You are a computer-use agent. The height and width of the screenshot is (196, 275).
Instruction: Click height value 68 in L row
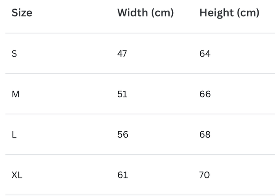205,135
